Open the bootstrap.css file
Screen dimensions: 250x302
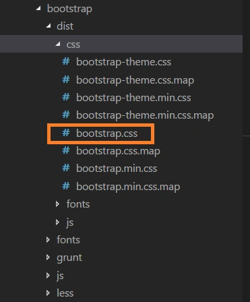pyautogui.click(x=106, y=133)
